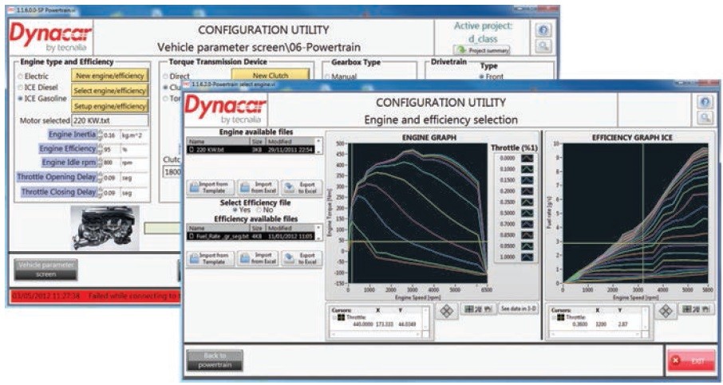The height and width of the screenshot is (385, 723).
Task: Import engine file from Template
Action: pyautogui.click(x=211, y=187)
